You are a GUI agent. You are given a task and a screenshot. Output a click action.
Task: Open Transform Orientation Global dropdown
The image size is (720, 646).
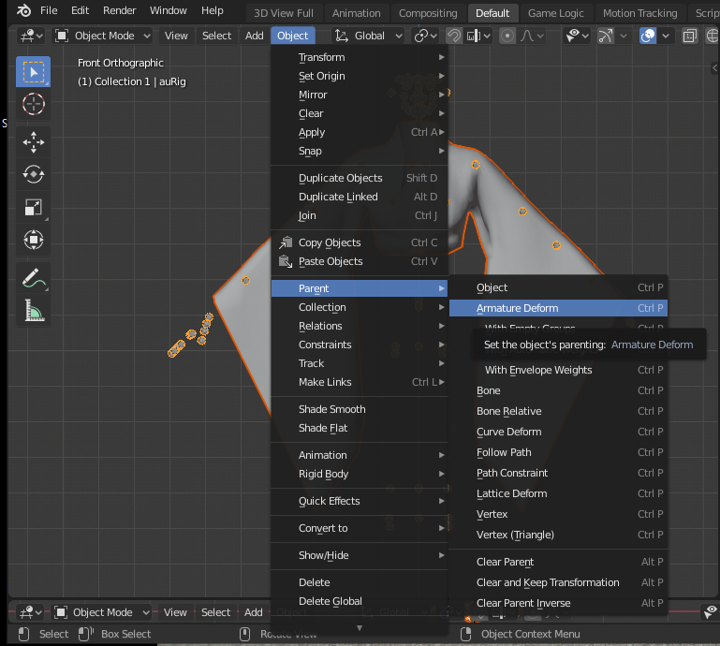369,36
